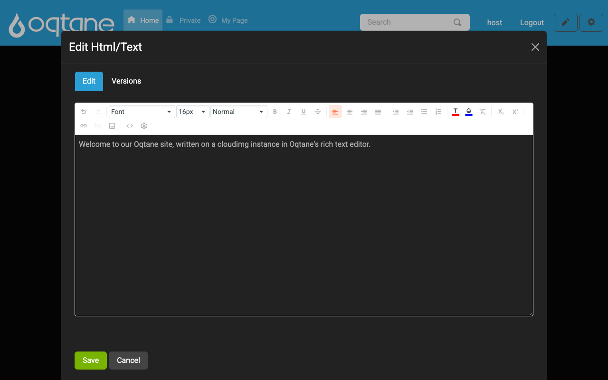Toggle italic formatting

289,112
